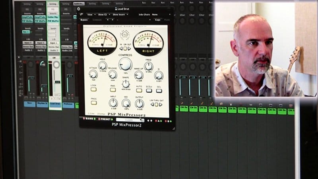Viewport: 318px width, 179px height.
Task: Click next PRESET green arrow
Action: pyautogui.click(x=112, y=119)
